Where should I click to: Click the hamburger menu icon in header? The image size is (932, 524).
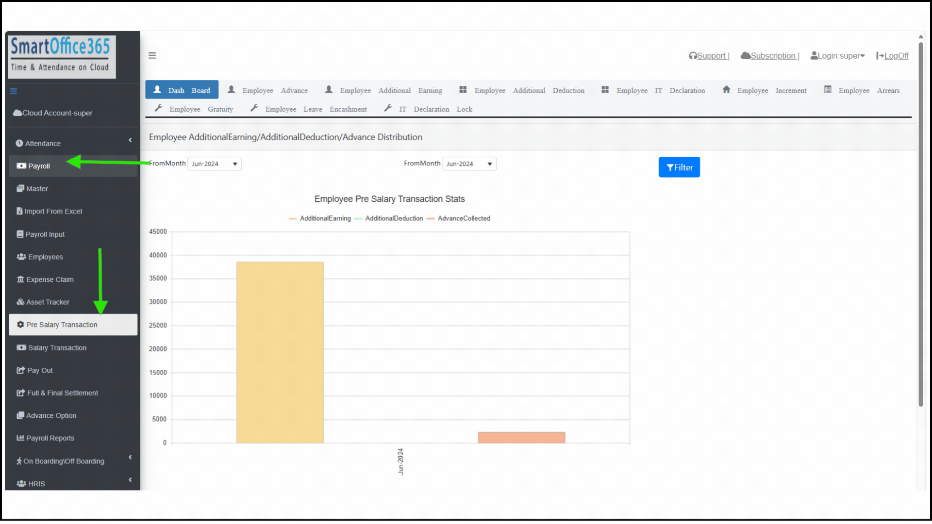(152, 55)
